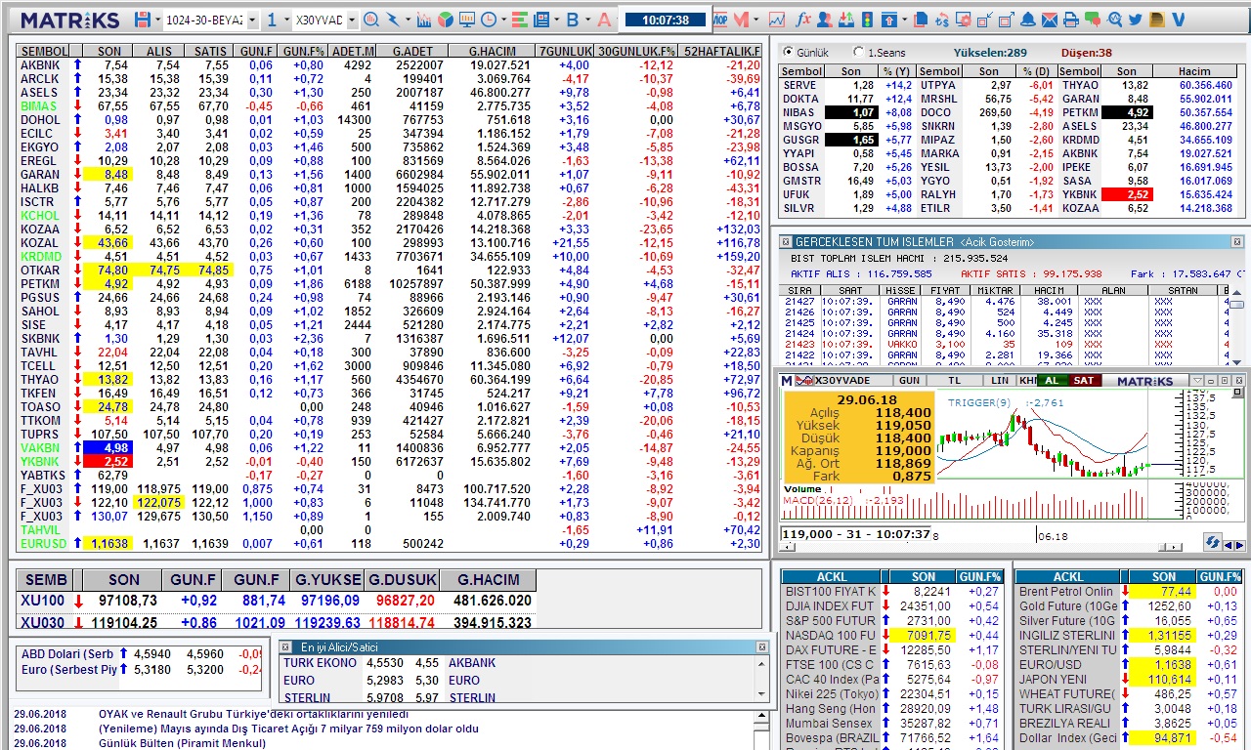Click the user account people icon
Viewport: 1251px width, 750px height.
pyautogui.click(x=824, y=20)
